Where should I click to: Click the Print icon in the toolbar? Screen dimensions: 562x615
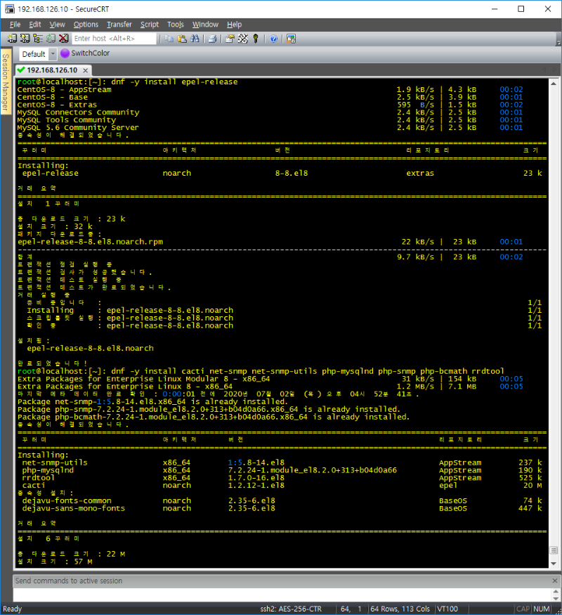tap(212, 39)
